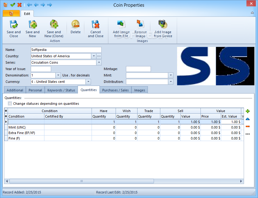Screen dimensions: 258x198
Task: Click second coin image with black background
Action: coord(235,66)
